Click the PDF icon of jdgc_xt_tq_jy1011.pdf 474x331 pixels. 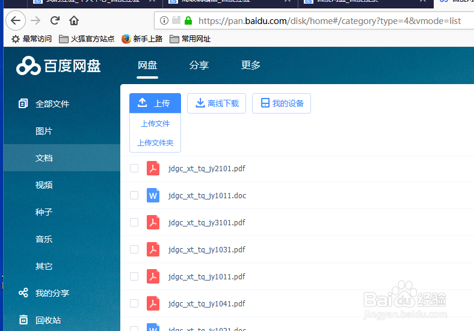click(153, 276)
